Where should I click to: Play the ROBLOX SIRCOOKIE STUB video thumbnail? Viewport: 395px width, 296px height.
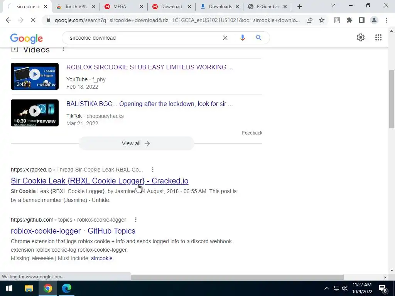35,76
